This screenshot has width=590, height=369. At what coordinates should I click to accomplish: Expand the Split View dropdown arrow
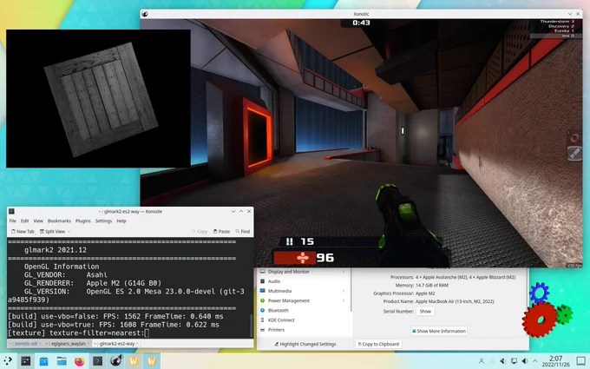(x=69, y=232)
